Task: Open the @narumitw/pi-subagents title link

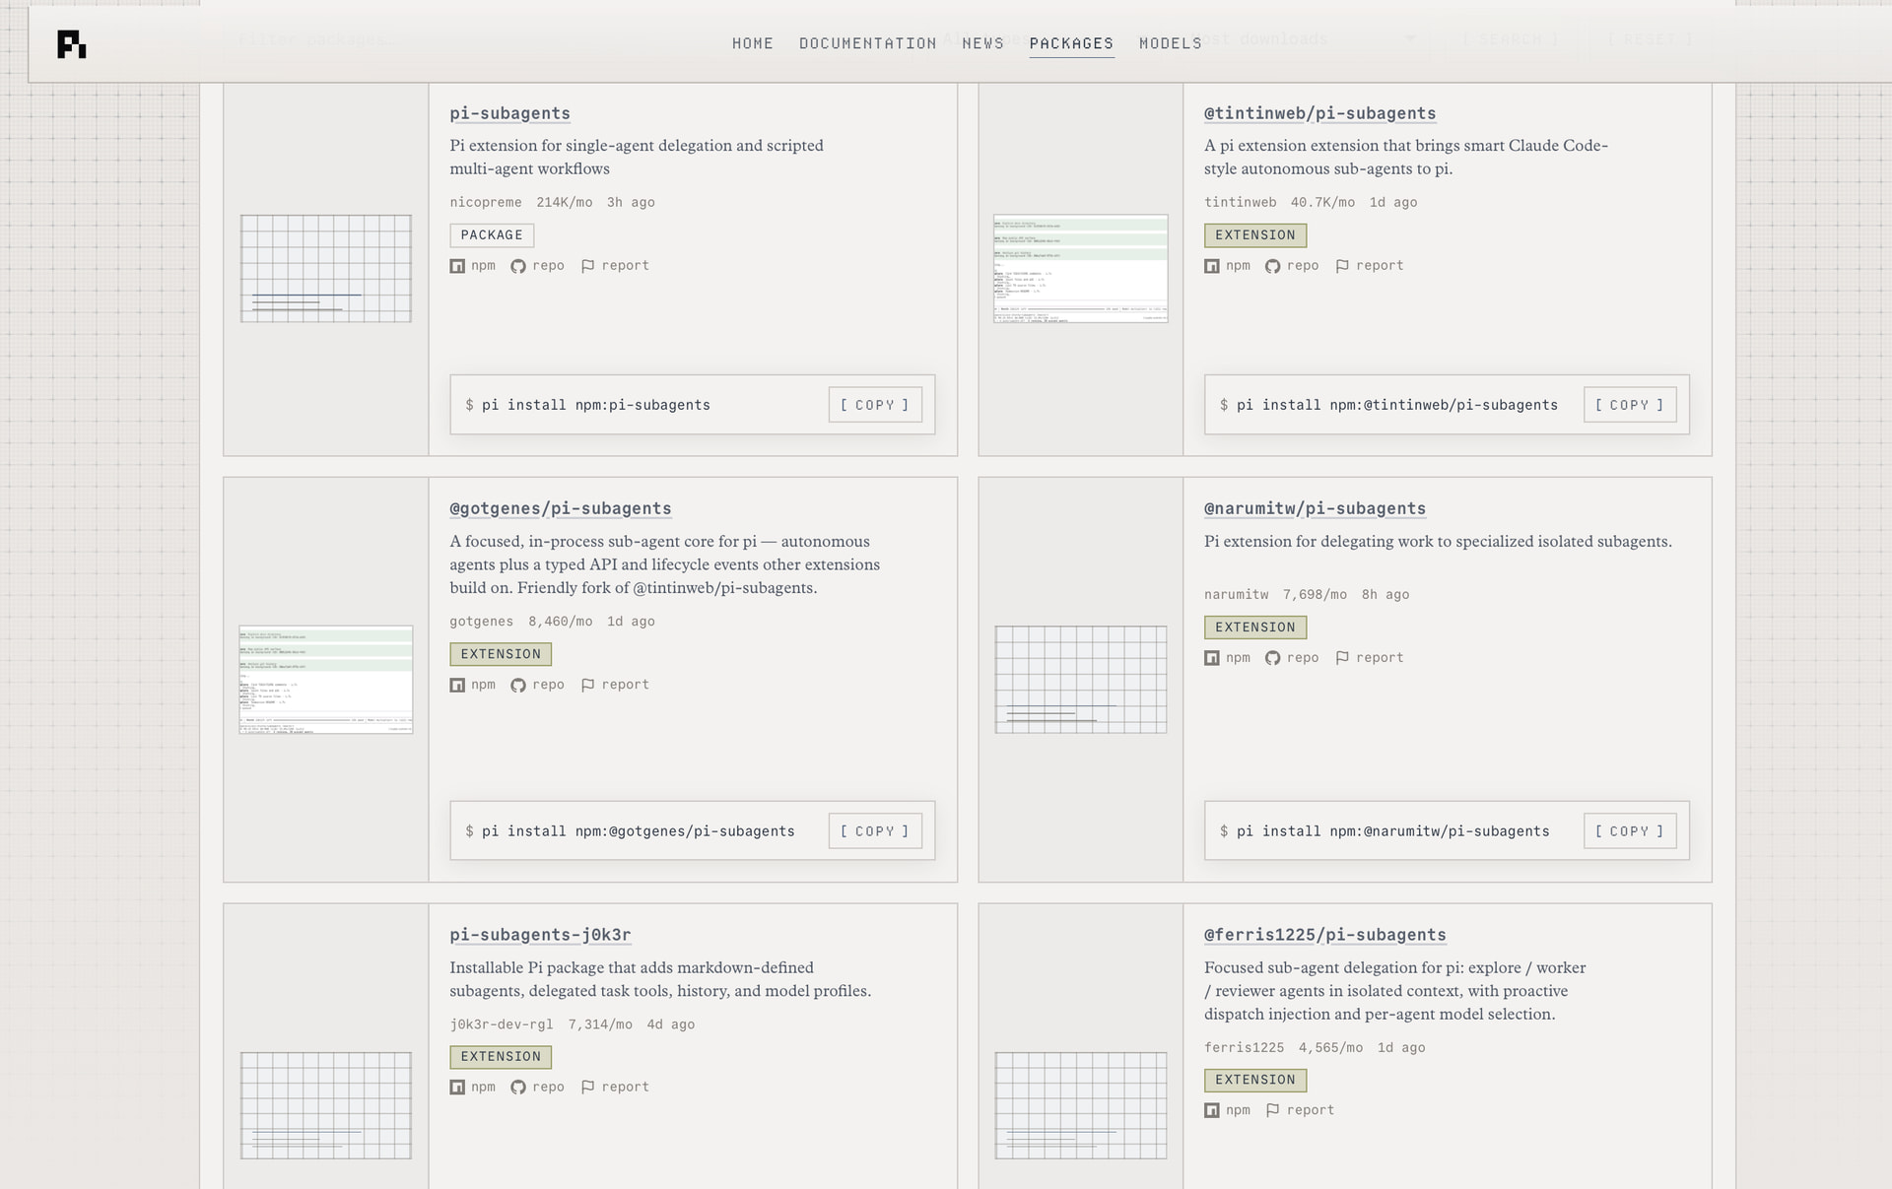Action: tap(1315, 508)
